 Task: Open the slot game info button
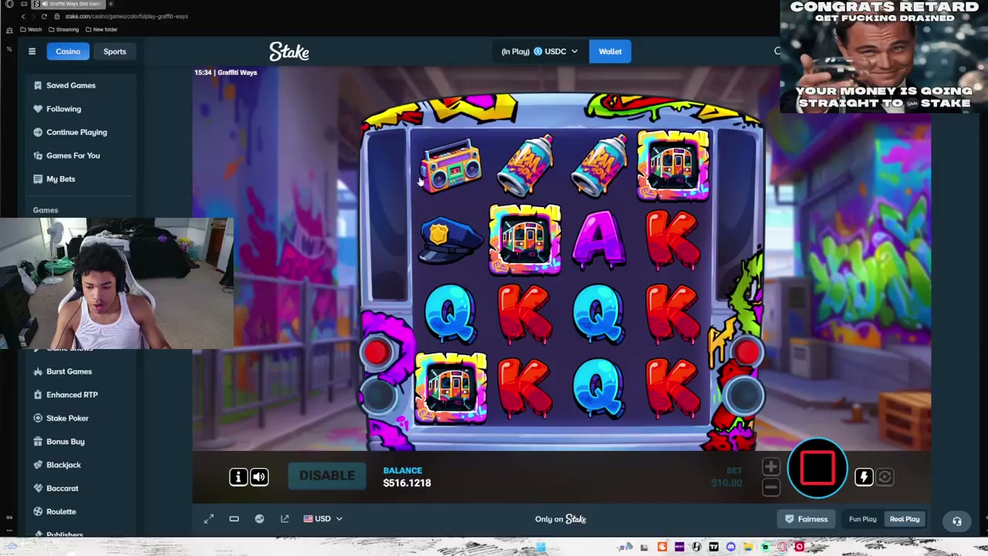pyautogui.click(x=239, y=476)
